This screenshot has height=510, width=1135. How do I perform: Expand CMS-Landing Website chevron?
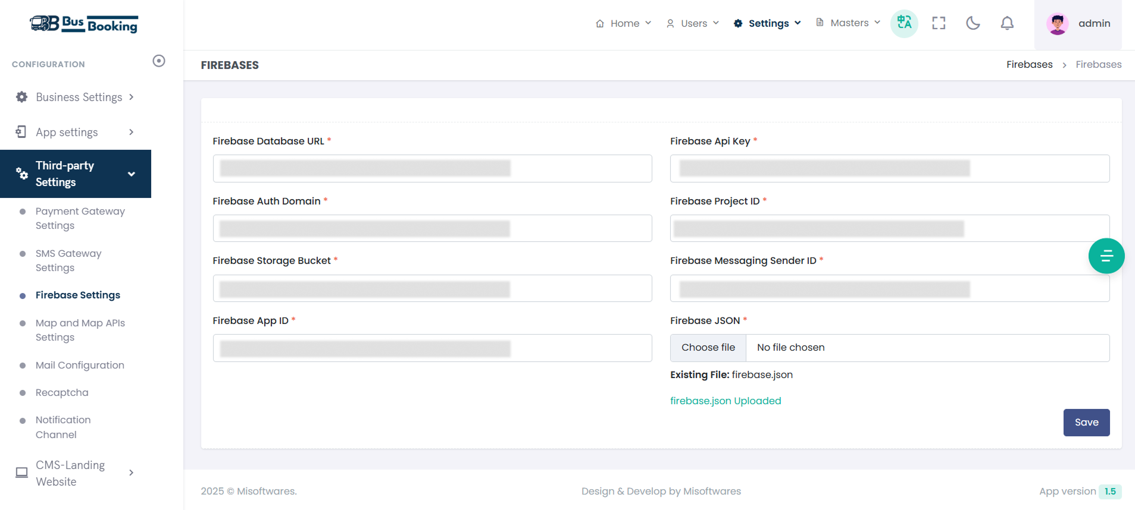coord(132,473)
